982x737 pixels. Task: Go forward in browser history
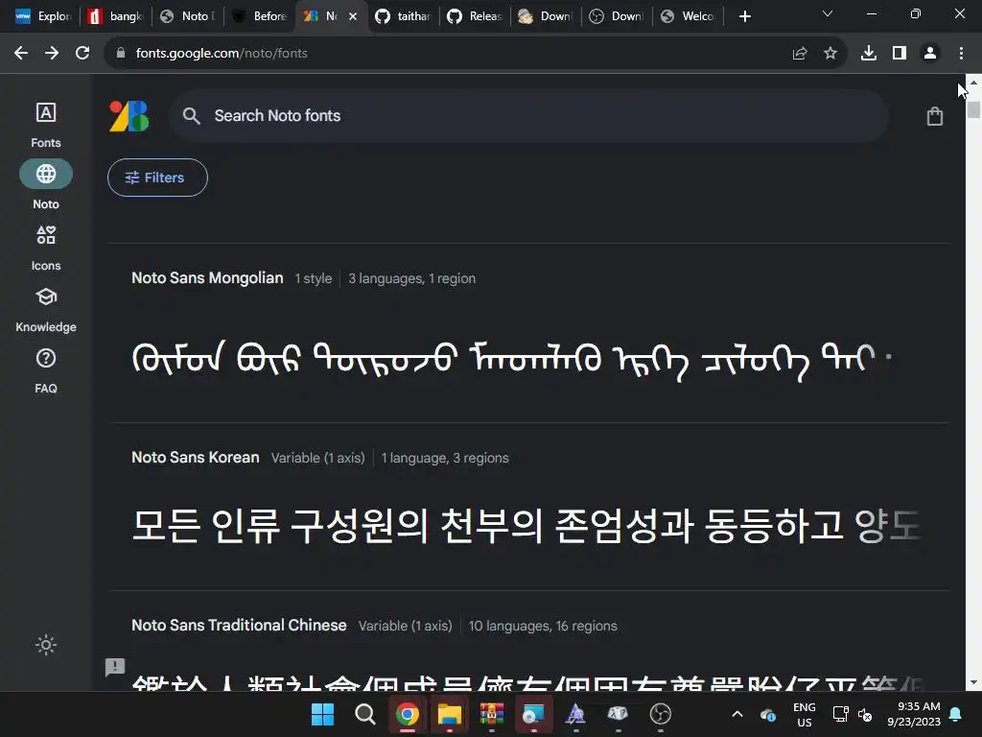[x=52, y=54]
